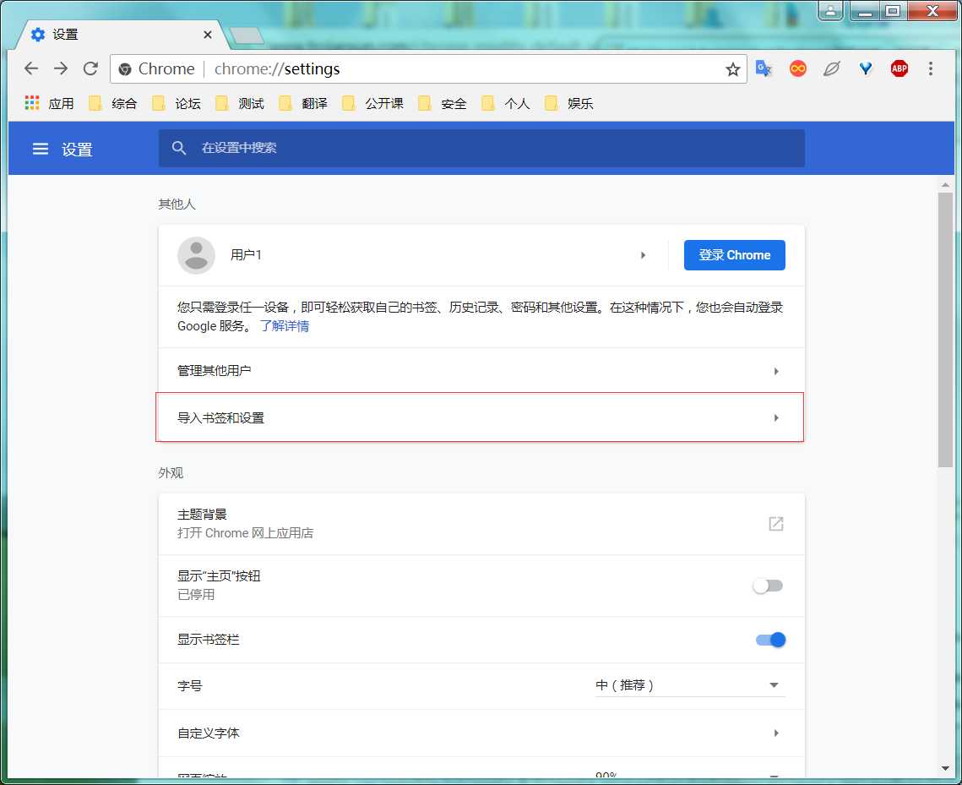Open the Google Translate extension icon
962x785 pixels.
click(764, 68)
